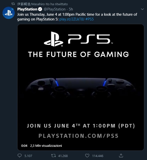Image resolution: width=147 pixels, height=160 pixels.
Task: Open the PlayStation display name
Action: [27, 9]
